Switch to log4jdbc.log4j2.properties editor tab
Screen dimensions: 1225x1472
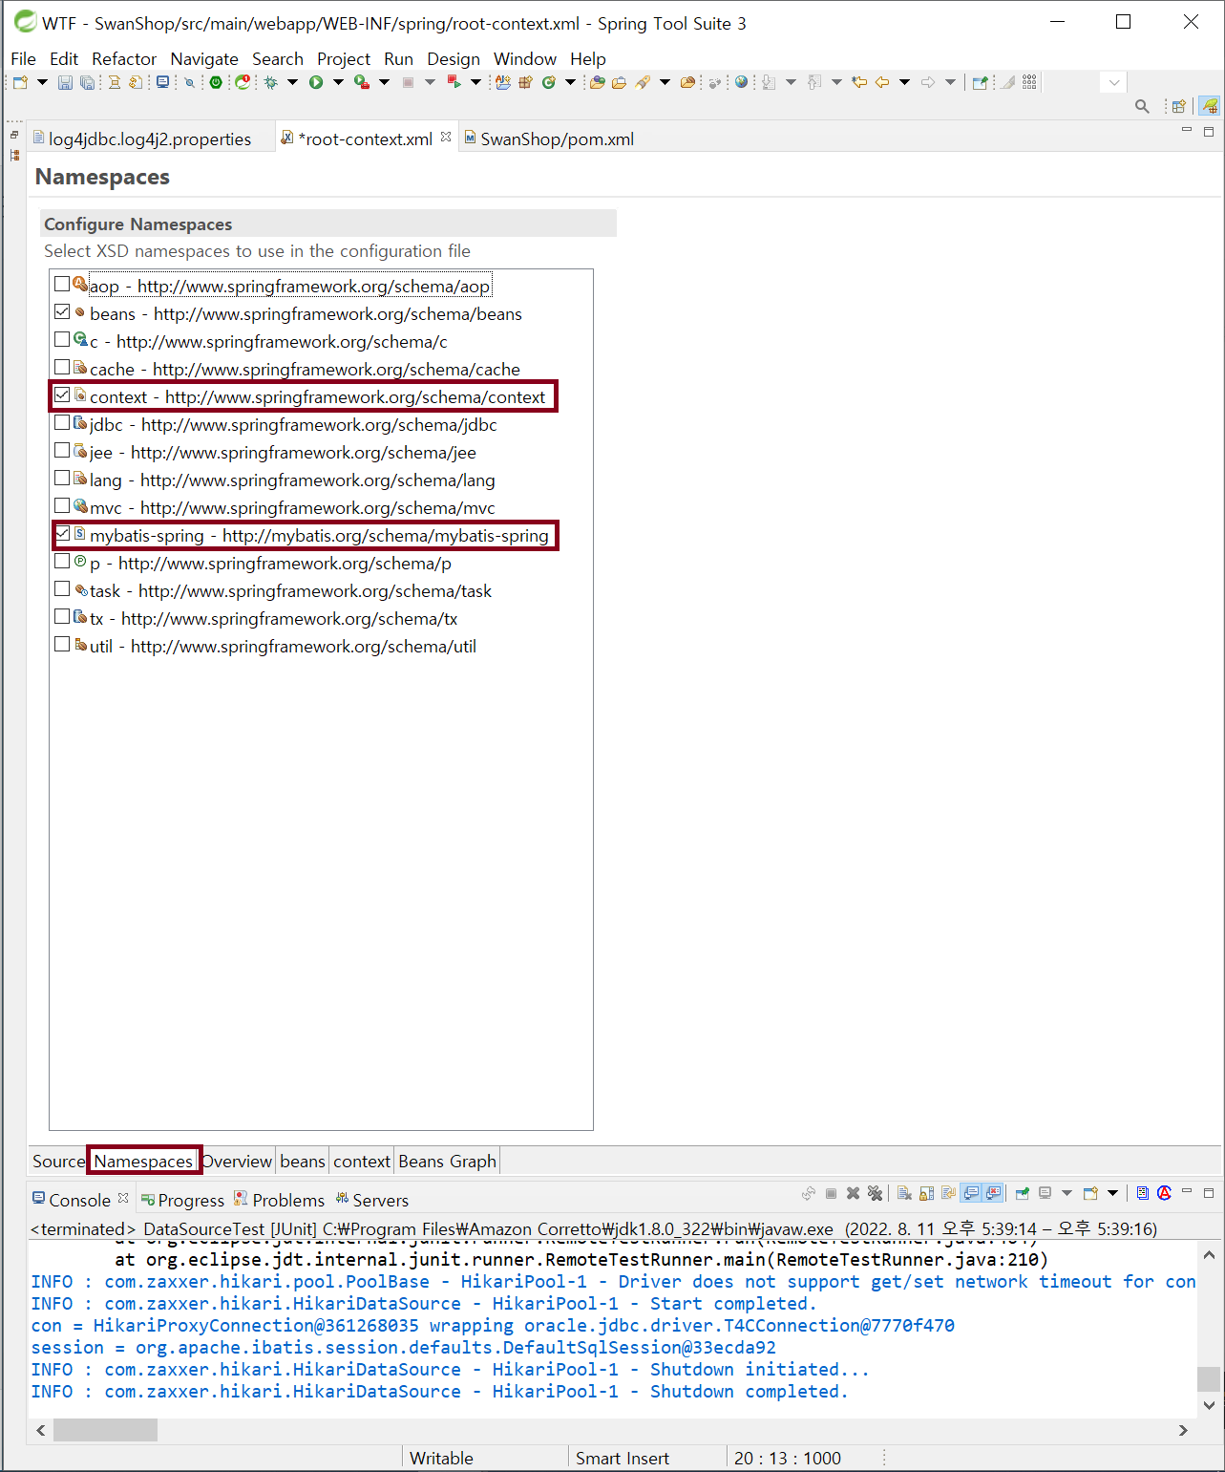click(150, 139)
